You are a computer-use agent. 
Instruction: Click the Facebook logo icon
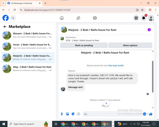pyautogui.click(x=5, y=18)
